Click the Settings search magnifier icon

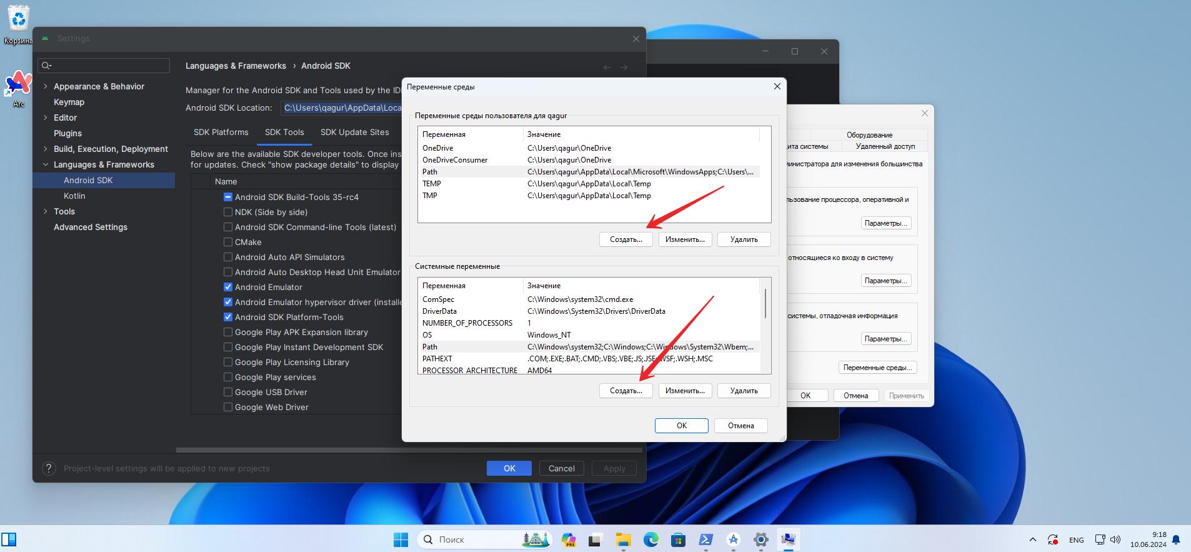click(46, 66)
